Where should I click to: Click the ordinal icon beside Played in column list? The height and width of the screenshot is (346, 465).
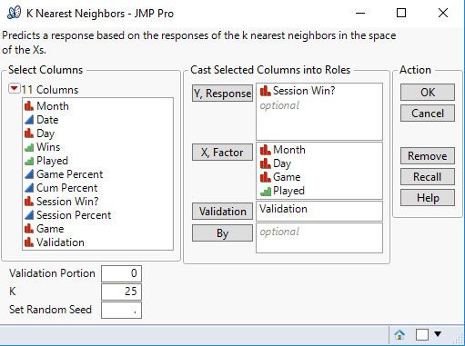pos(29,162)
